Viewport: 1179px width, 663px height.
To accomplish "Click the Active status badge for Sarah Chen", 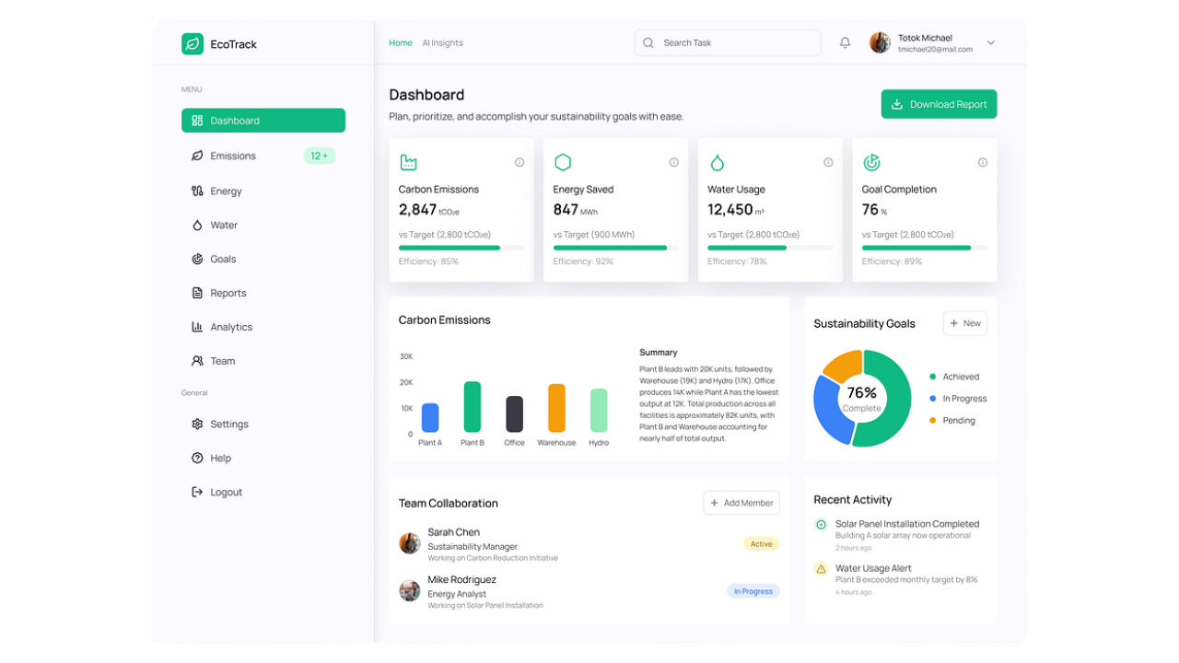I will [x=761, y=543].
